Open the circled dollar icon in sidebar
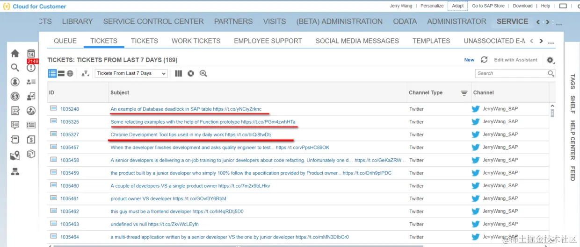The width and height of the screenshot is (580, 247). (15, 97)
